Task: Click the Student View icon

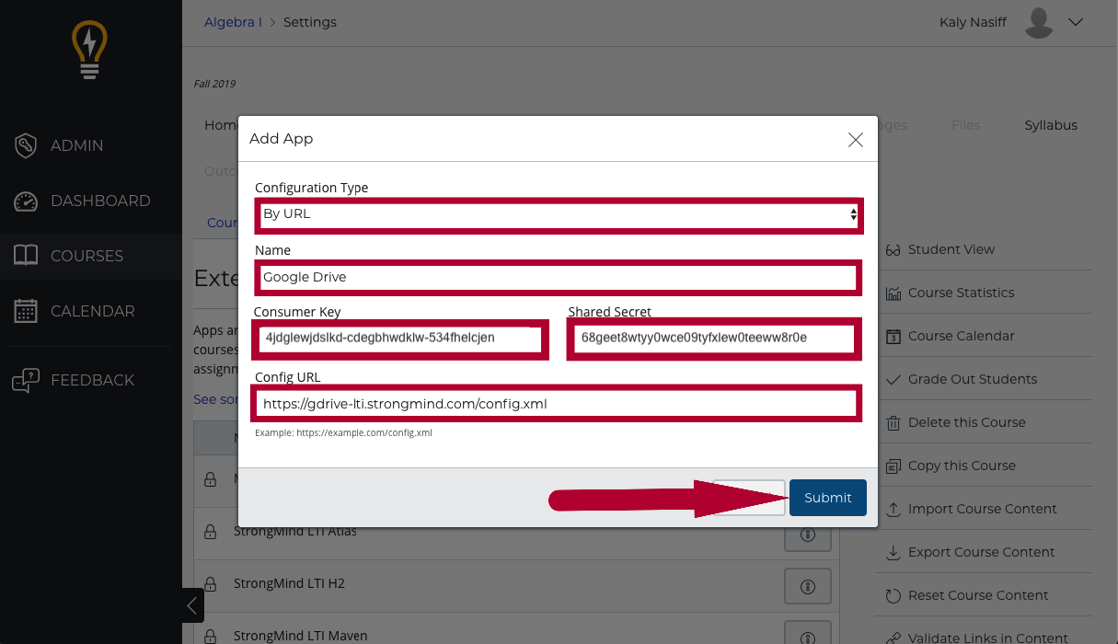Action: (893, 249)
